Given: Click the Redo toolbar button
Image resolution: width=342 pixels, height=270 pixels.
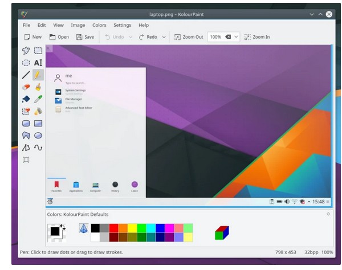Looking at the screenshot, I should pyautogui.click(x=148, y=37).
